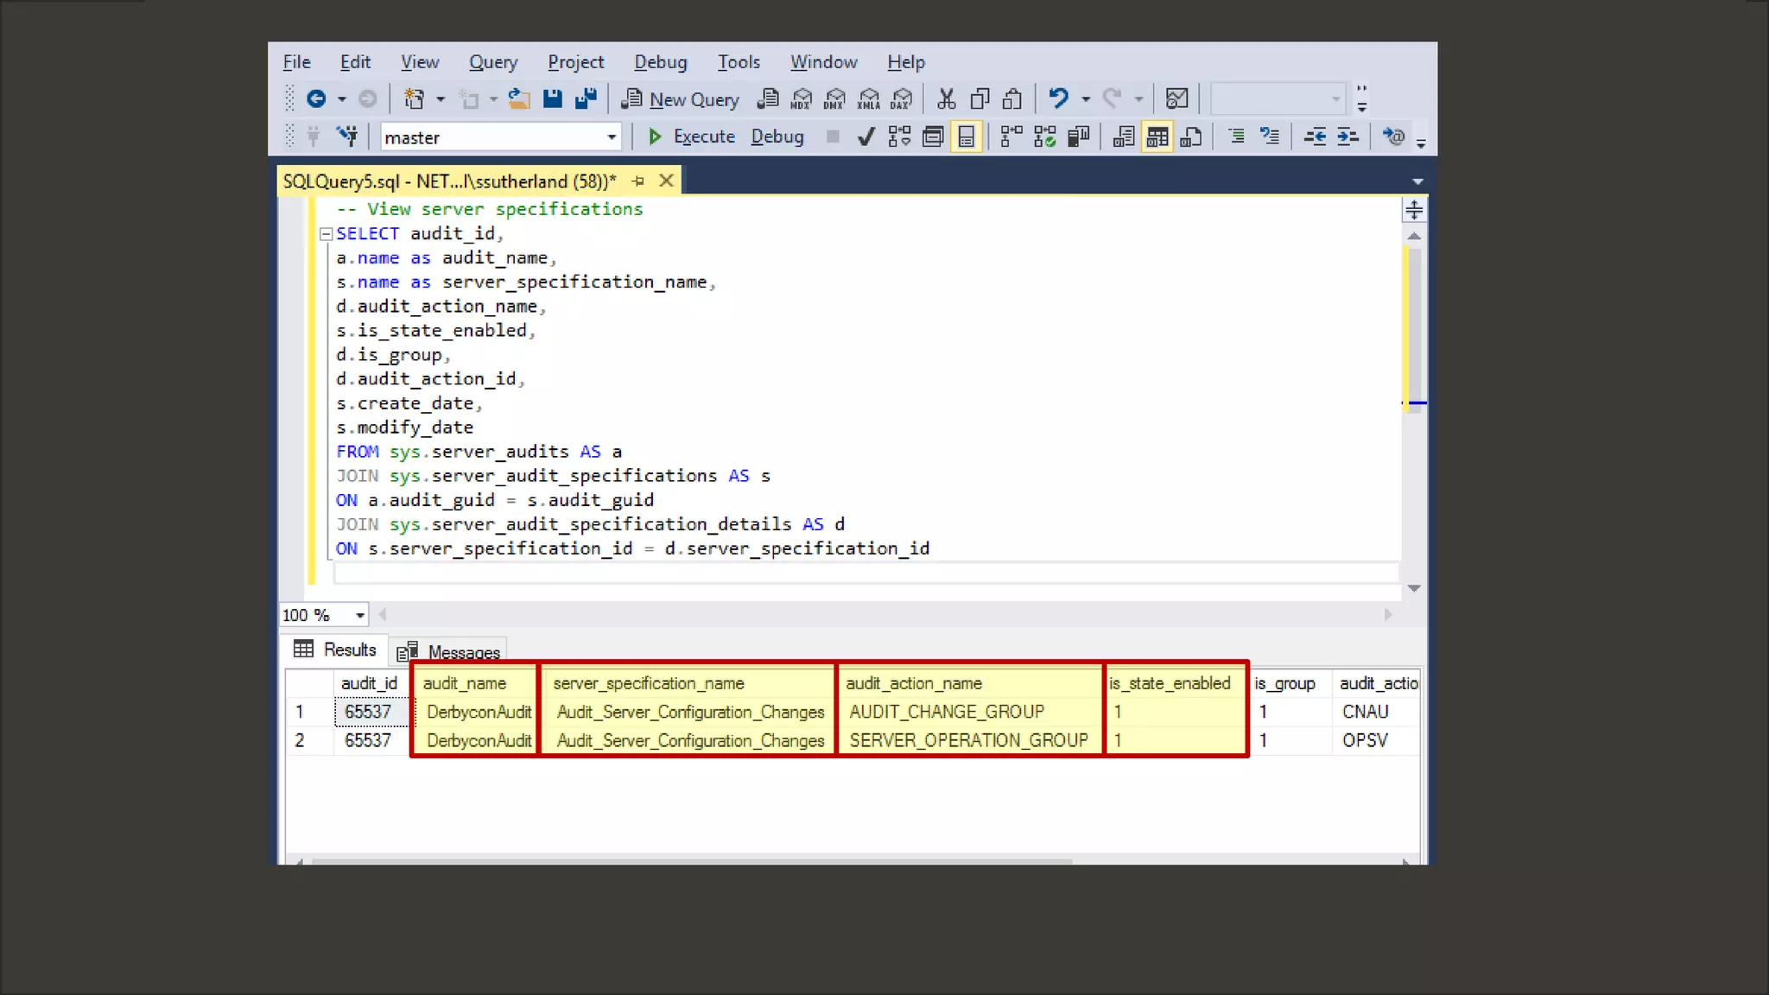Open the master database dropdown
The height and width of the screenshot is (995, 1769).
(612, 136)
